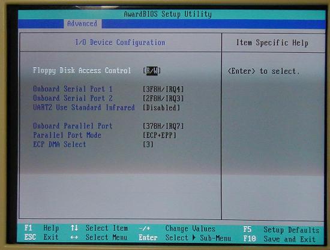The height and width of the screenshot is (250, 330).
Task: Click the Enter to select help text
Action: tap(263, 71)
